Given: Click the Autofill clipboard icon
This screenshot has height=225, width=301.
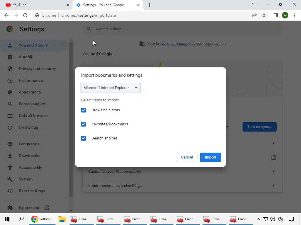Looking at the screenshot, I should tap(10, 57).
